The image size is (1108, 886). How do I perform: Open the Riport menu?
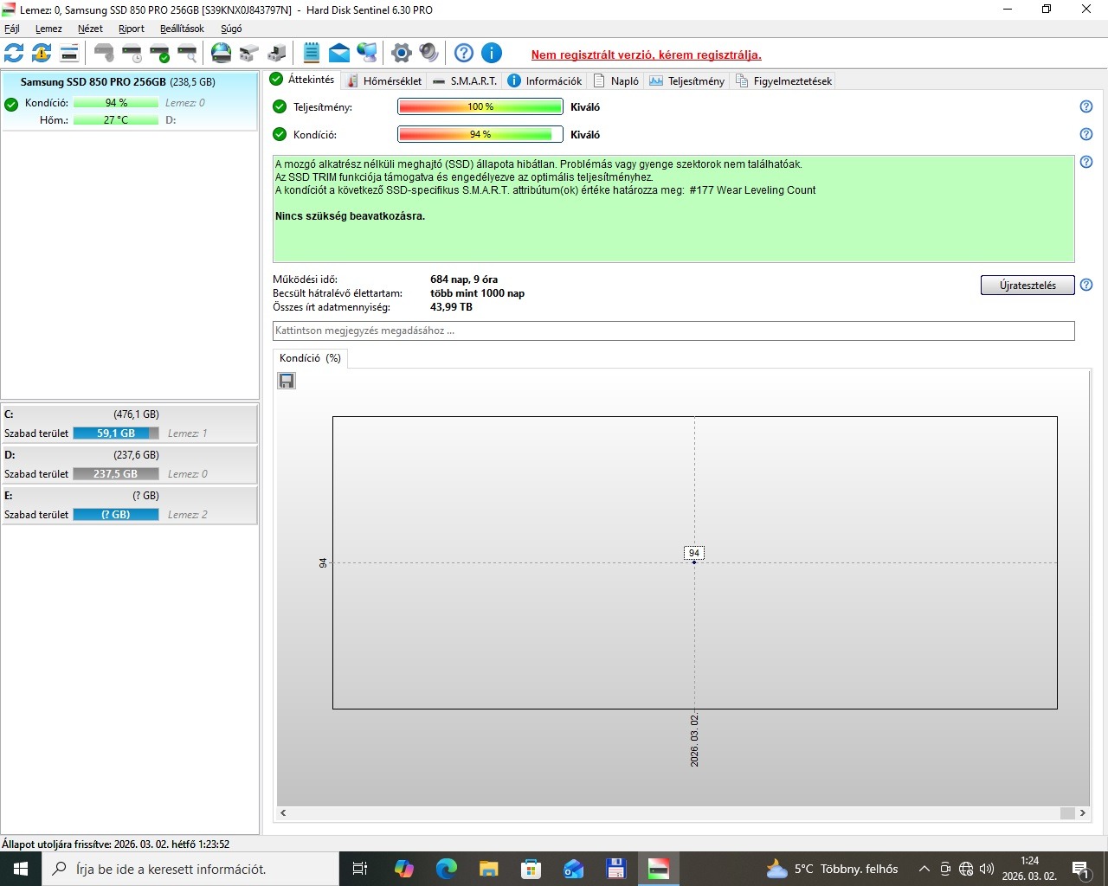[x=132, y=29]
